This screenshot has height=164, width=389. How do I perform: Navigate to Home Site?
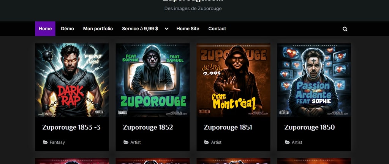point(188,29)
